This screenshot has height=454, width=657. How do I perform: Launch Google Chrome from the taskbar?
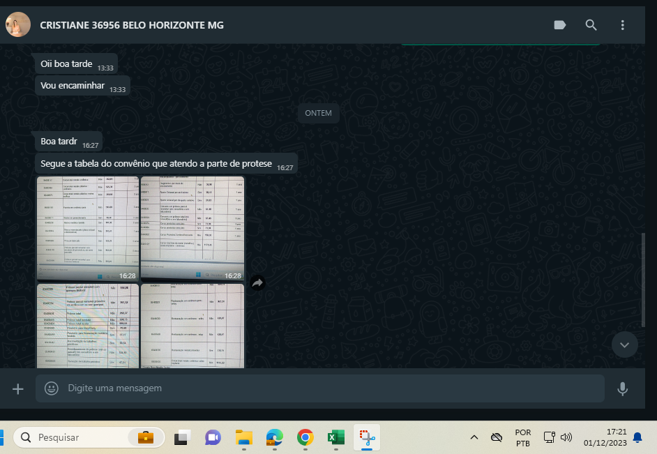305,437
